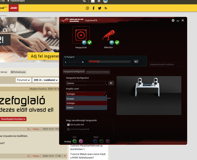
Task: Choose Extrém amplify level option
Action: (87, 108)
